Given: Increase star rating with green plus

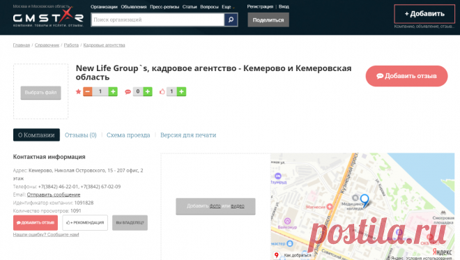Looking at the screenshot, I should (x=113, y=91).
